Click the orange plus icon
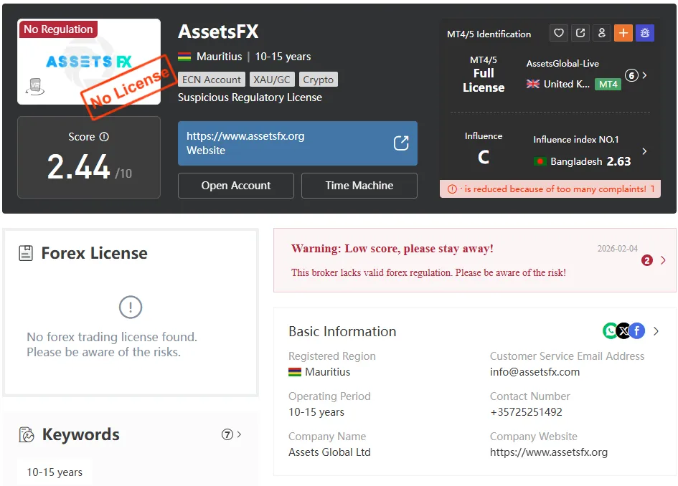 [623, 33]
